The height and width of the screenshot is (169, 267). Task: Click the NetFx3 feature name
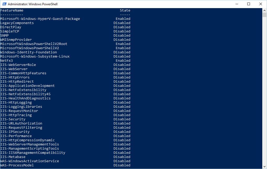(x=7, y=61)
